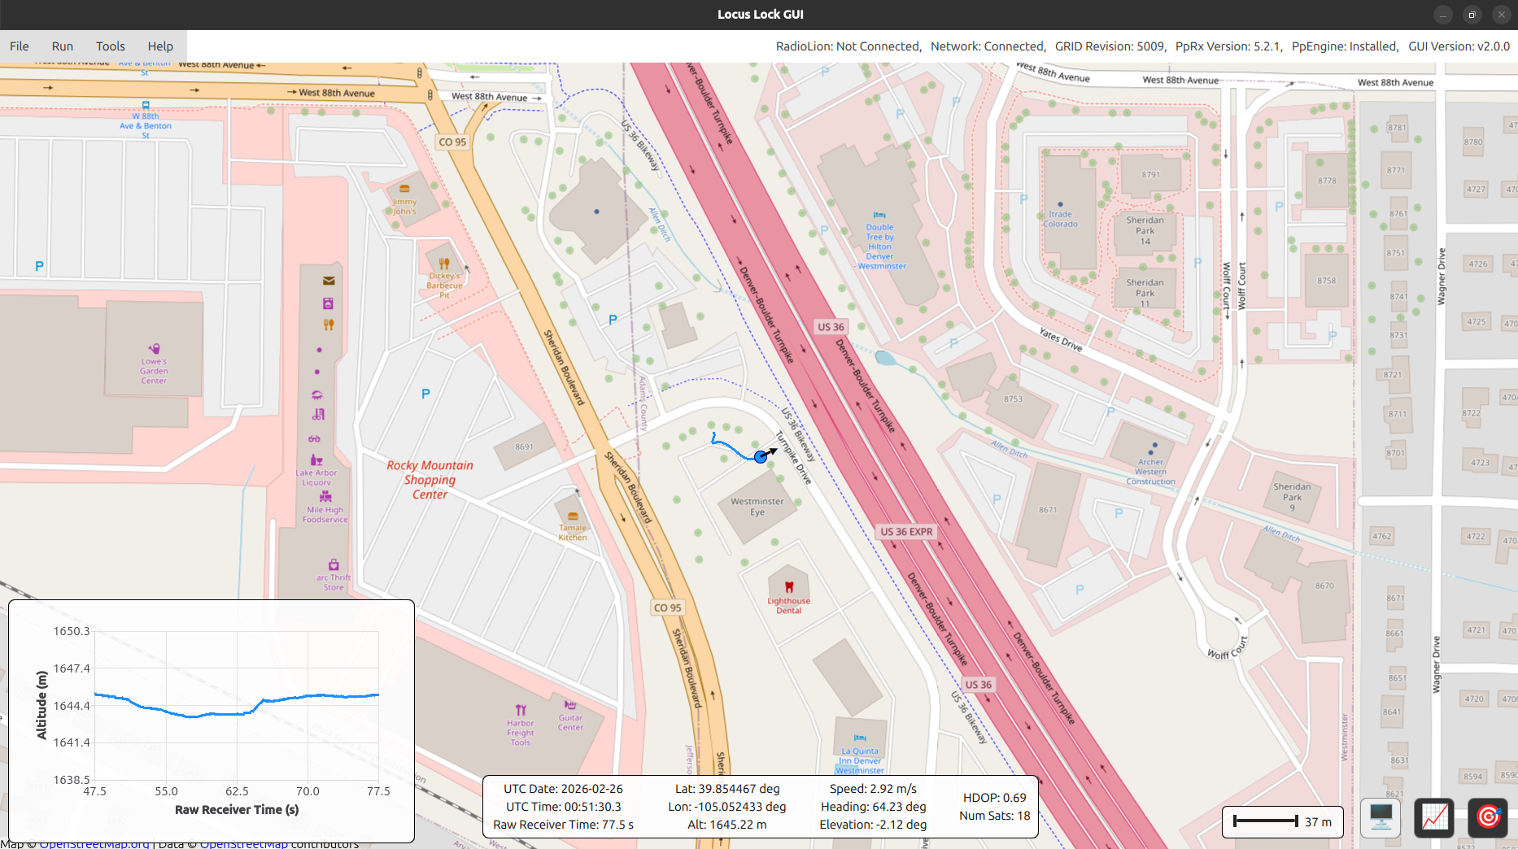Select the Lake Arbor Liquor icon
The image size is (1518, 849).
coord(316,460)
